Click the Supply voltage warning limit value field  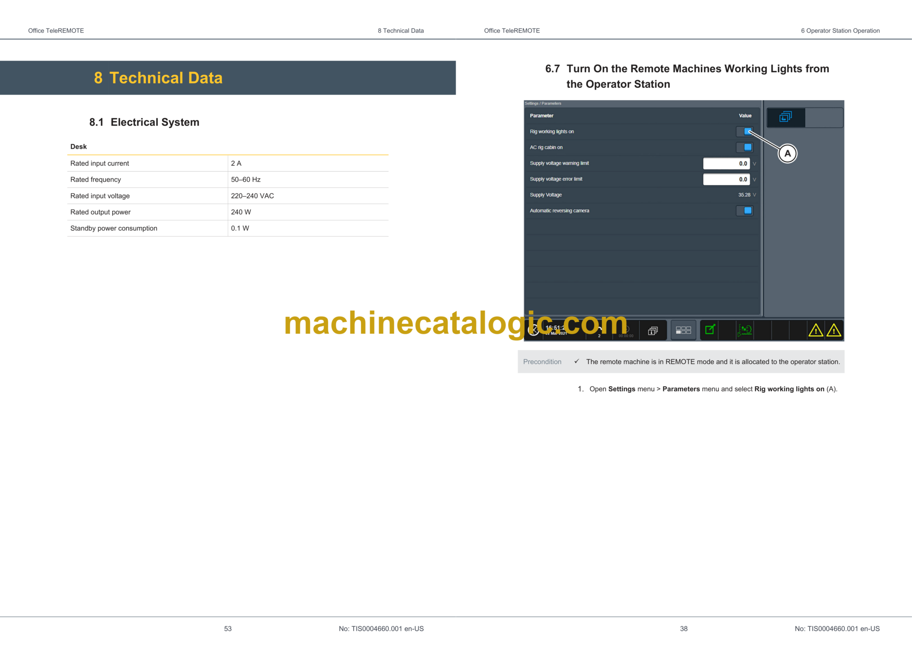[x=726, y=163]
